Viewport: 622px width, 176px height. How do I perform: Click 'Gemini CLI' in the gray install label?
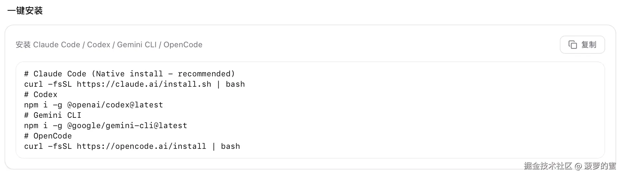137,45
